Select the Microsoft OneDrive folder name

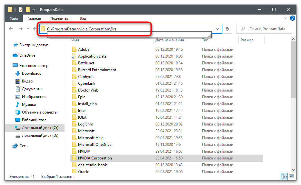pos(95,145)
